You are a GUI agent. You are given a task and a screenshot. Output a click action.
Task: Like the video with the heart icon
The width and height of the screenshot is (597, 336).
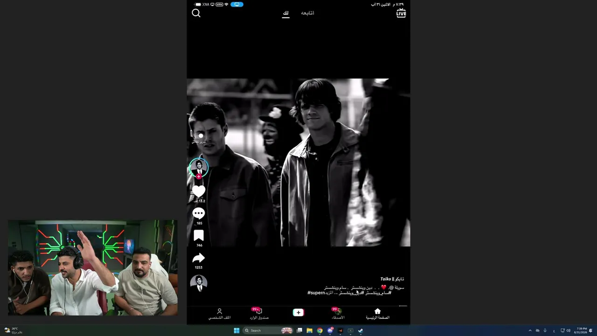(x=199, y=191)
